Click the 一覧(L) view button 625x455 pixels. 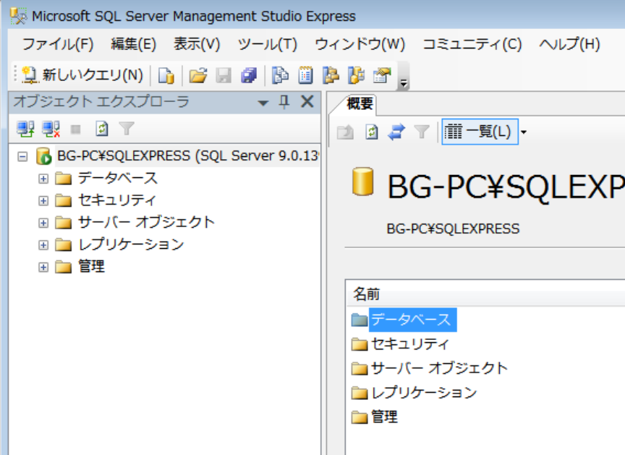(x=480, y=132)
